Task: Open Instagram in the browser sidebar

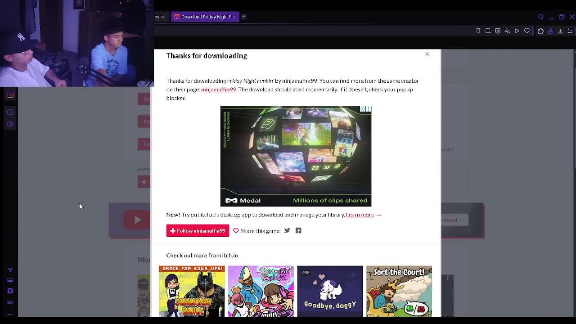Action: (10, 95)
